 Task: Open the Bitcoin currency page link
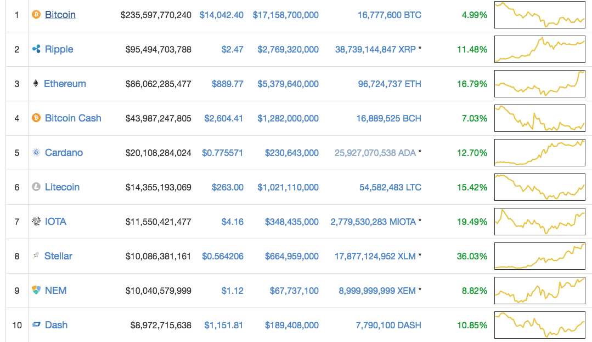(60, 15)
